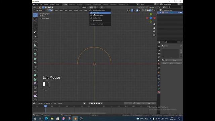215x121 pixels.
Task: Open the Material properties tab icon
Action: [x=159, y=92]
